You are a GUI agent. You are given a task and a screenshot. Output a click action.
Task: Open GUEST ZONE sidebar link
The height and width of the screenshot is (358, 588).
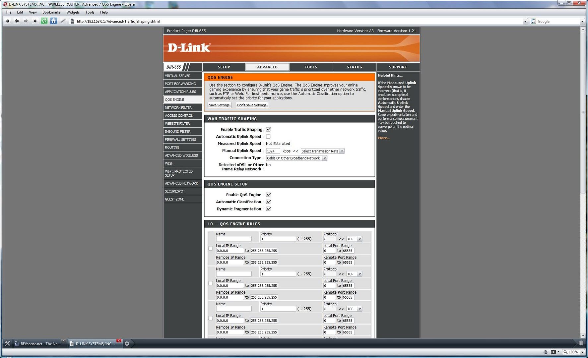(183, 199)
